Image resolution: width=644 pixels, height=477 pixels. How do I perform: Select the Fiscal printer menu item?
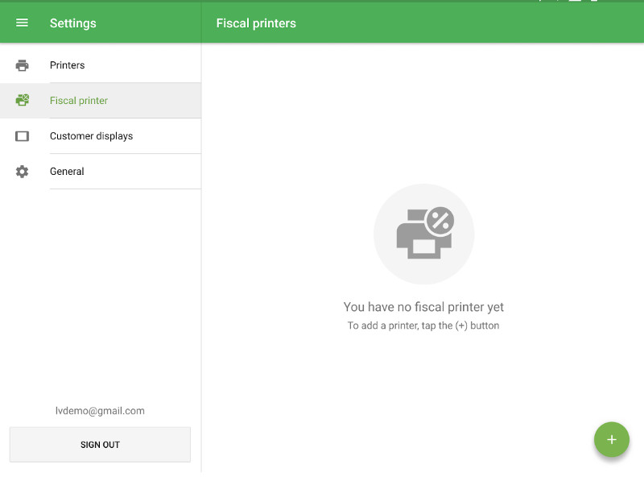click(x=101, y=101)
